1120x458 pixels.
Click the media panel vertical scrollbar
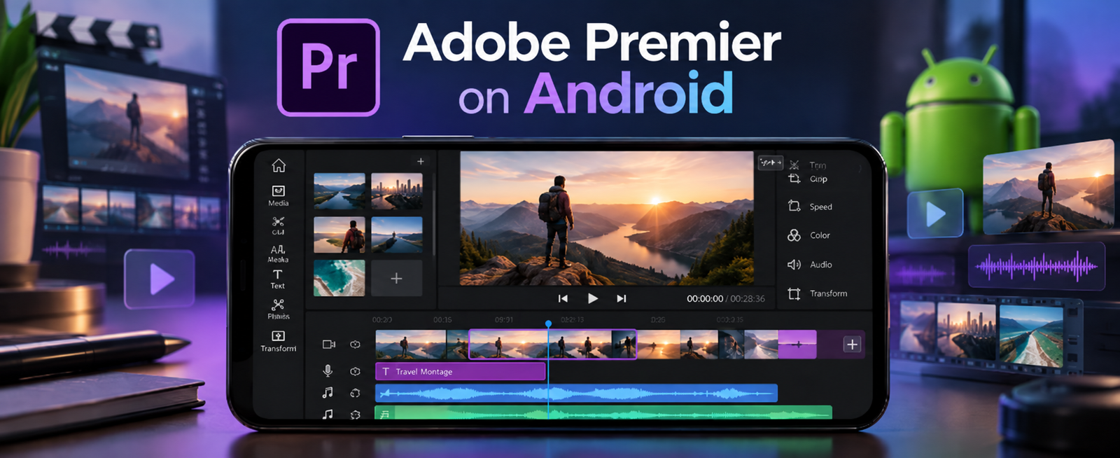coord(433,214)
